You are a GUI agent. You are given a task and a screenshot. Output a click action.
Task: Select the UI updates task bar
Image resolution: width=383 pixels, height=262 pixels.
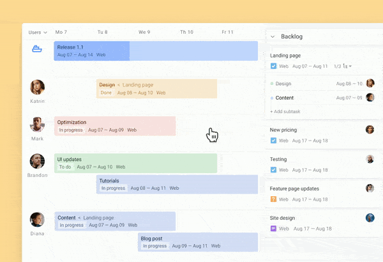(x=135, y=163)
